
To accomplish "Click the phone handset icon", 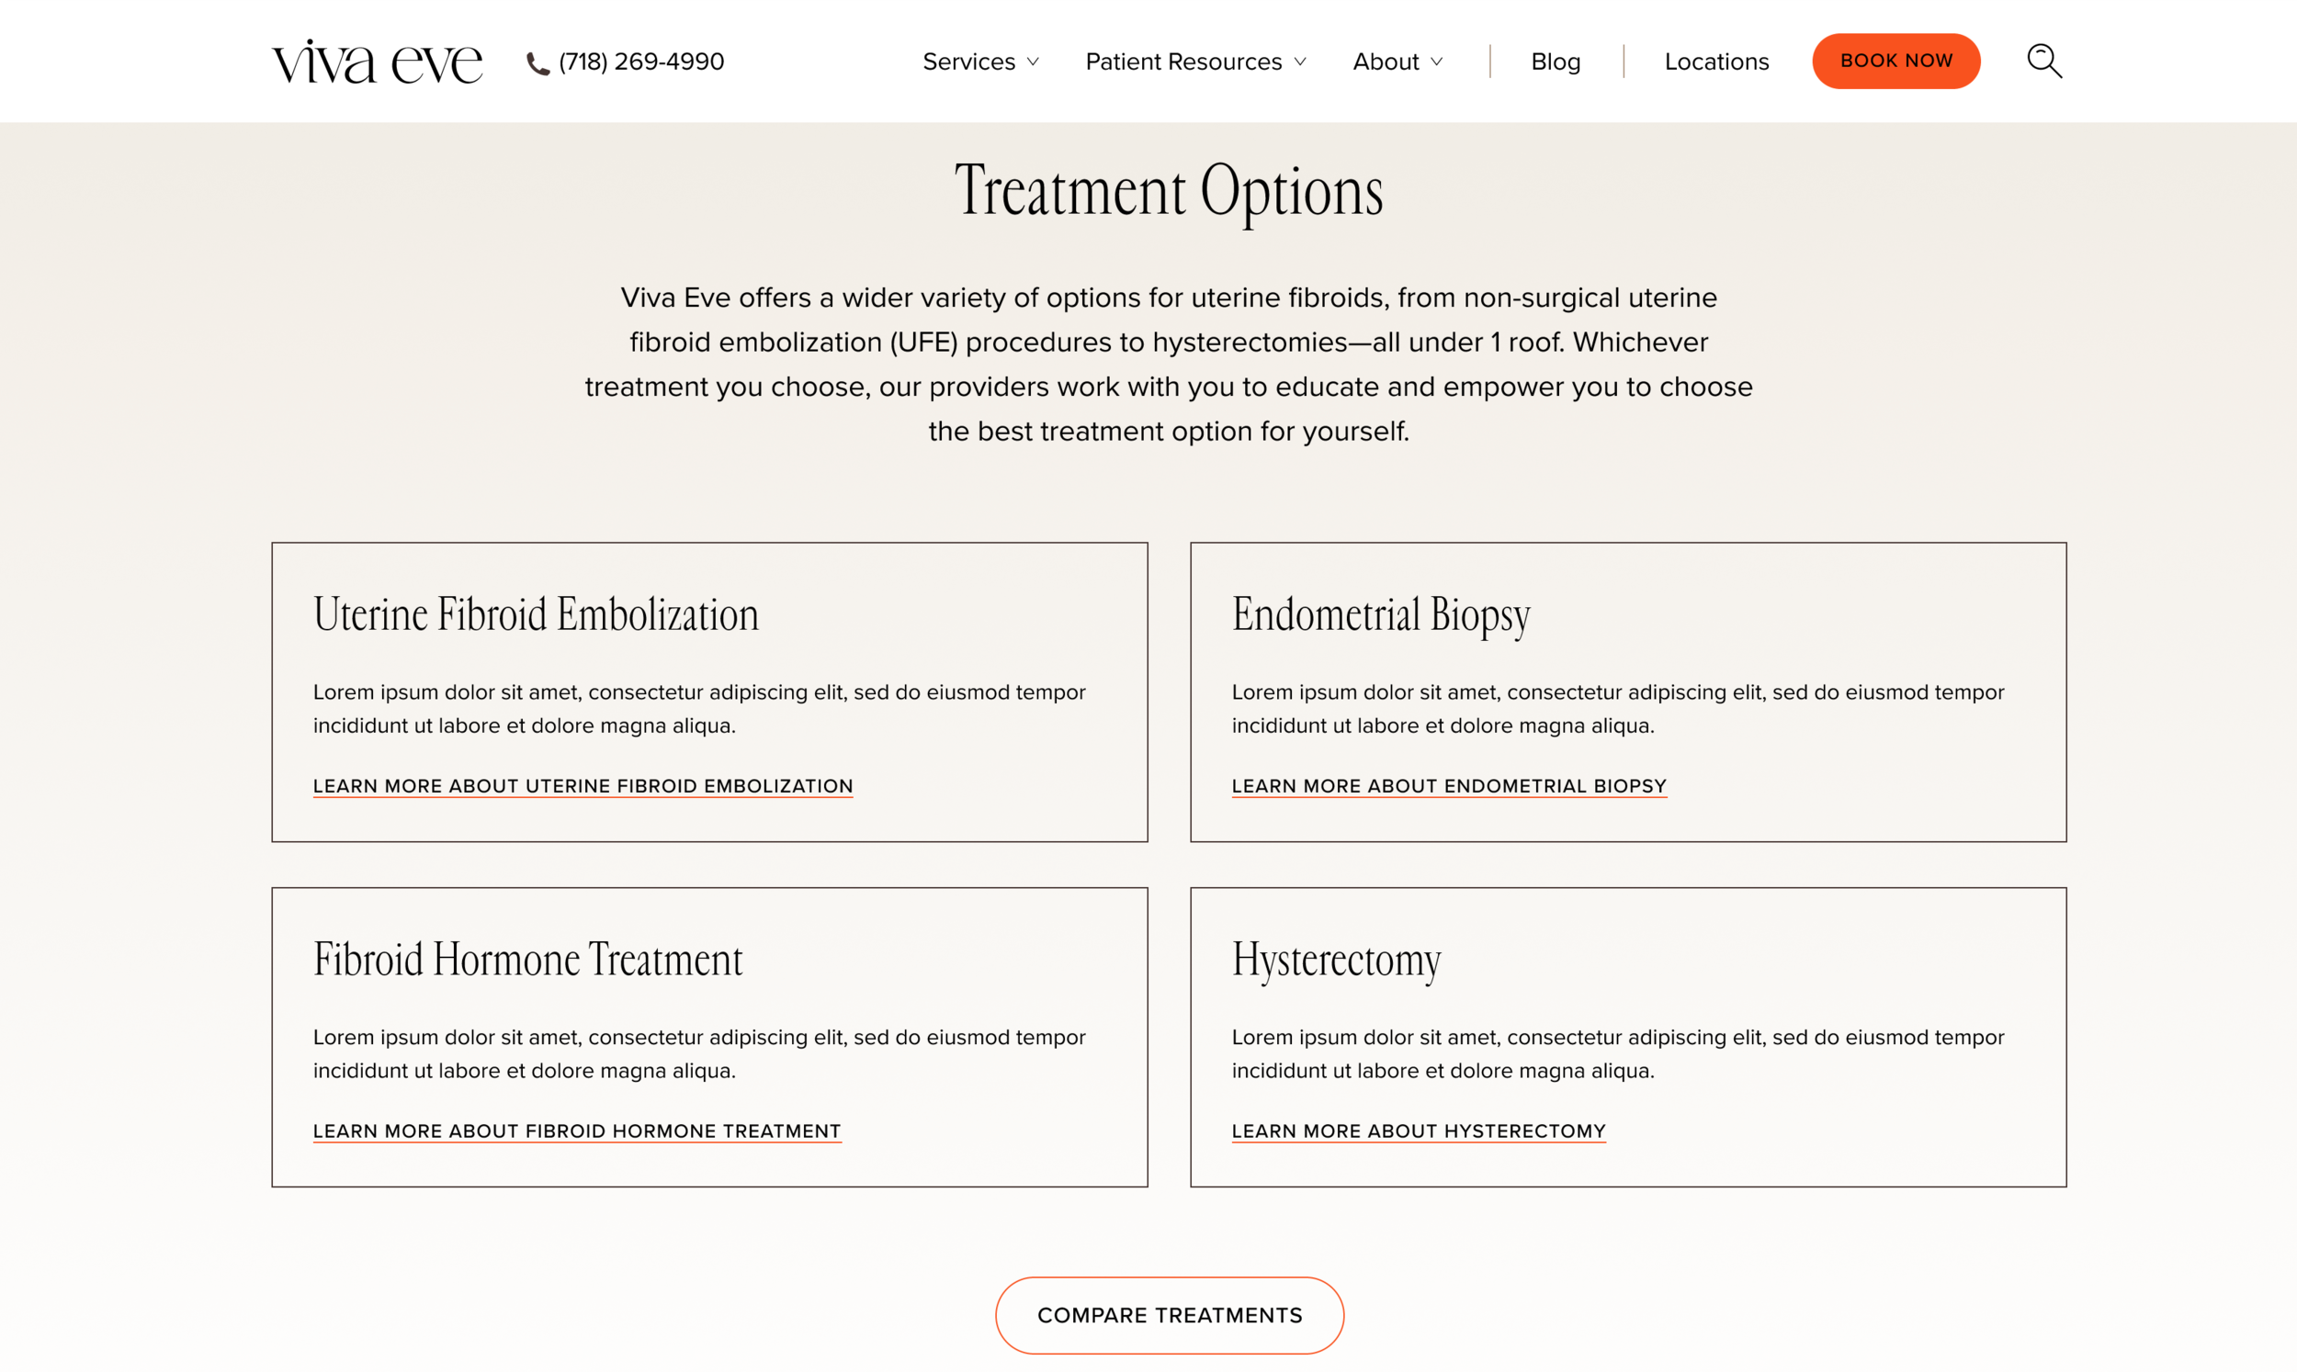I will click(x=537, y=62).
